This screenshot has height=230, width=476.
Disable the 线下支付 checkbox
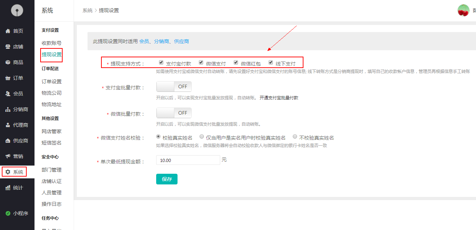point(271,62)
